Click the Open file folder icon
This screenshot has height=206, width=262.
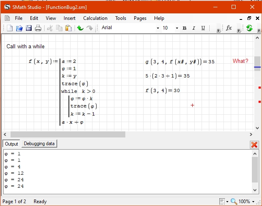19,28
